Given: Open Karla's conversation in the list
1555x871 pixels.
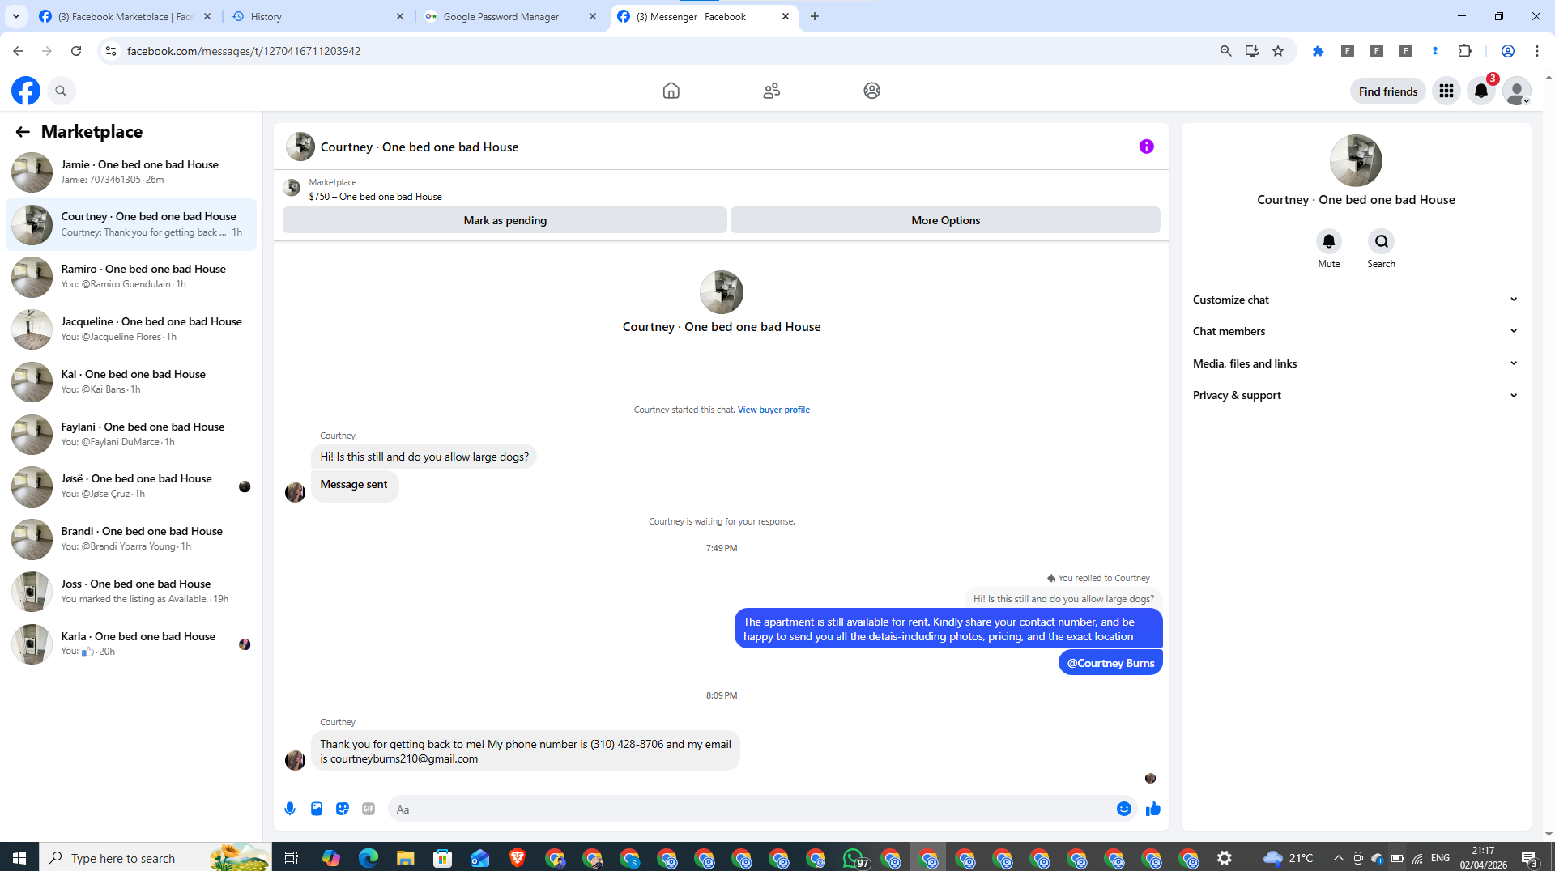Looking at the screenshot, I should [131, 644].
